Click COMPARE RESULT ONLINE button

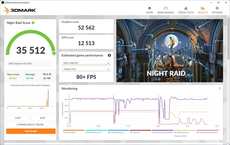[30, 124]
